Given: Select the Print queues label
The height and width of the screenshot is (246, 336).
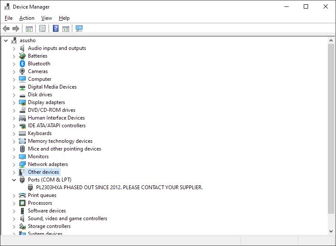Looking at the screenshot, I should 42,195.
